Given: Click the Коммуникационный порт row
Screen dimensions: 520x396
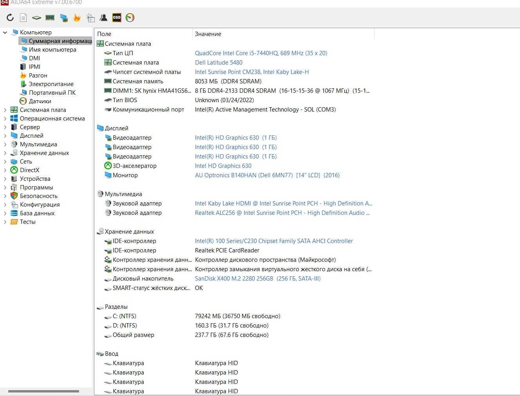Looking at the screenshot, I should click(235, 110).
